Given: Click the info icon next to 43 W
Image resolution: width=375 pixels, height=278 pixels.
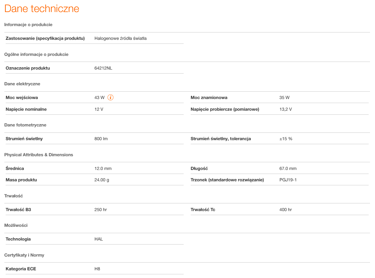Looking at the screenshot, I should click(111, 98).
